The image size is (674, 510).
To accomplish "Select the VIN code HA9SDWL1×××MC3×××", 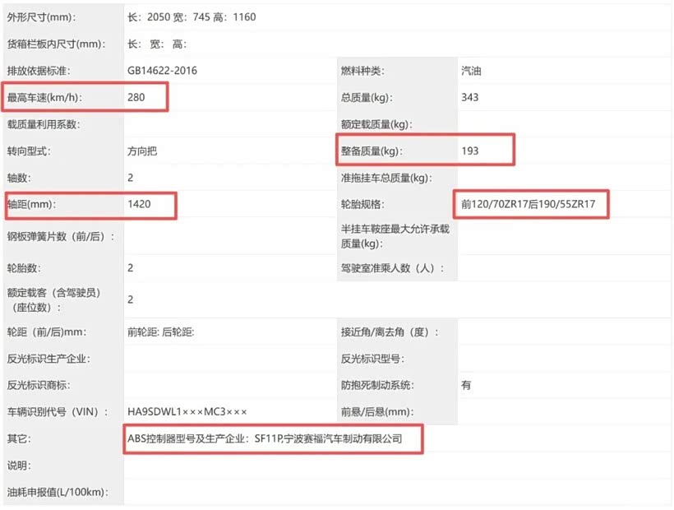I will 187,412.
